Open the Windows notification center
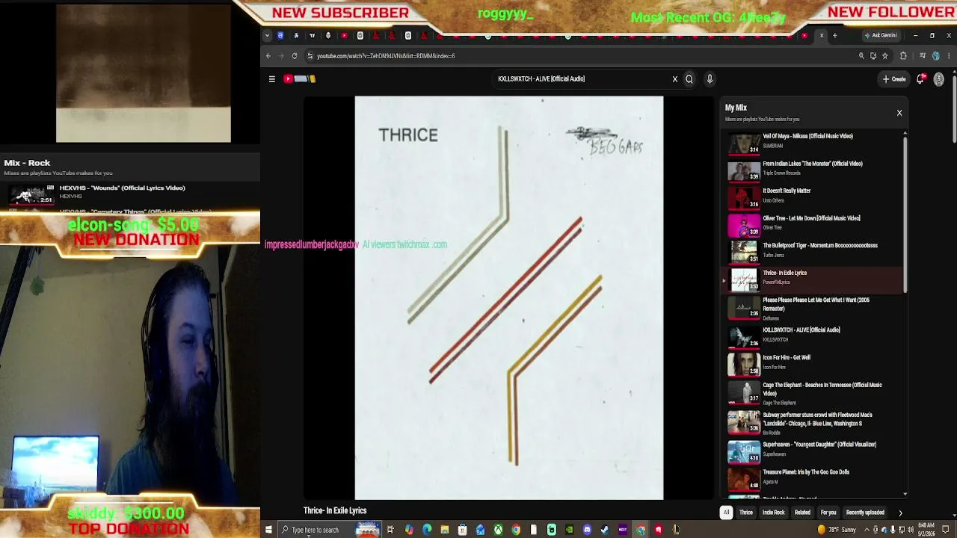Image resolution: width=957 pixels, height=538 pixels. pyautogui.click(x=946, y=530)
